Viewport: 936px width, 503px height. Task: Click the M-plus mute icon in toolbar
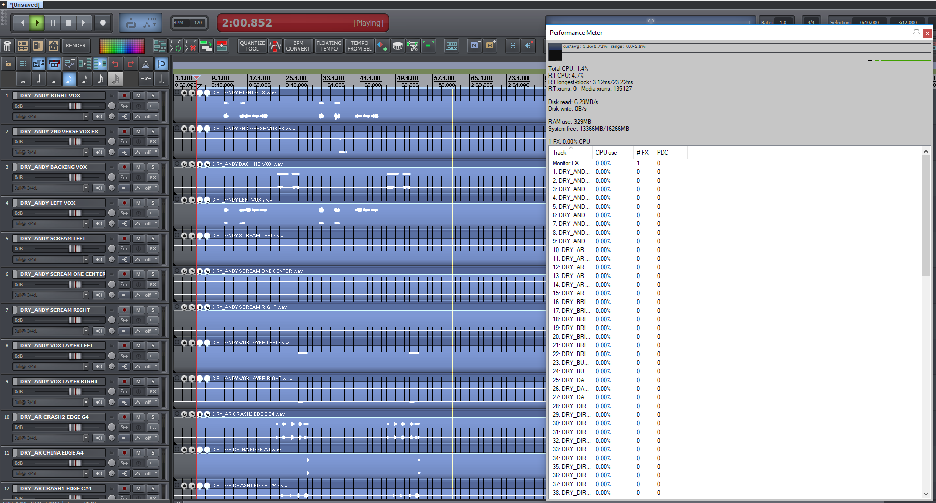(475, 46)
